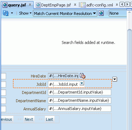Click the refresh icon in toolbar
The height and width of the screenshot is (130, 132).
point(5,13)
